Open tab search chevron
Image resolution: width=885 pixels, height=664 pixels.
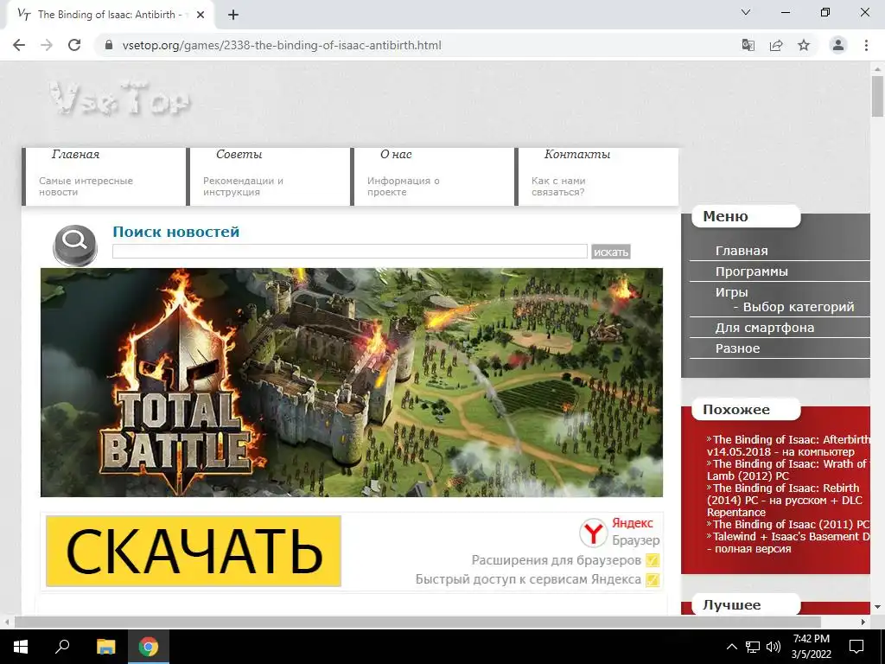[746, 12]
